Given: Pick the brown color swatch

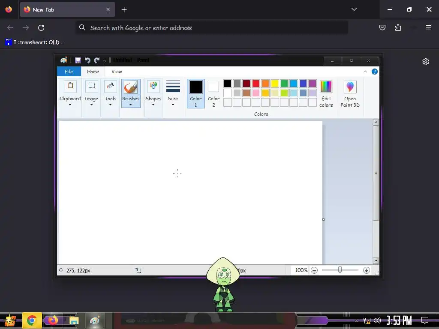Looking at the screenshot, I should coord(247,93).
